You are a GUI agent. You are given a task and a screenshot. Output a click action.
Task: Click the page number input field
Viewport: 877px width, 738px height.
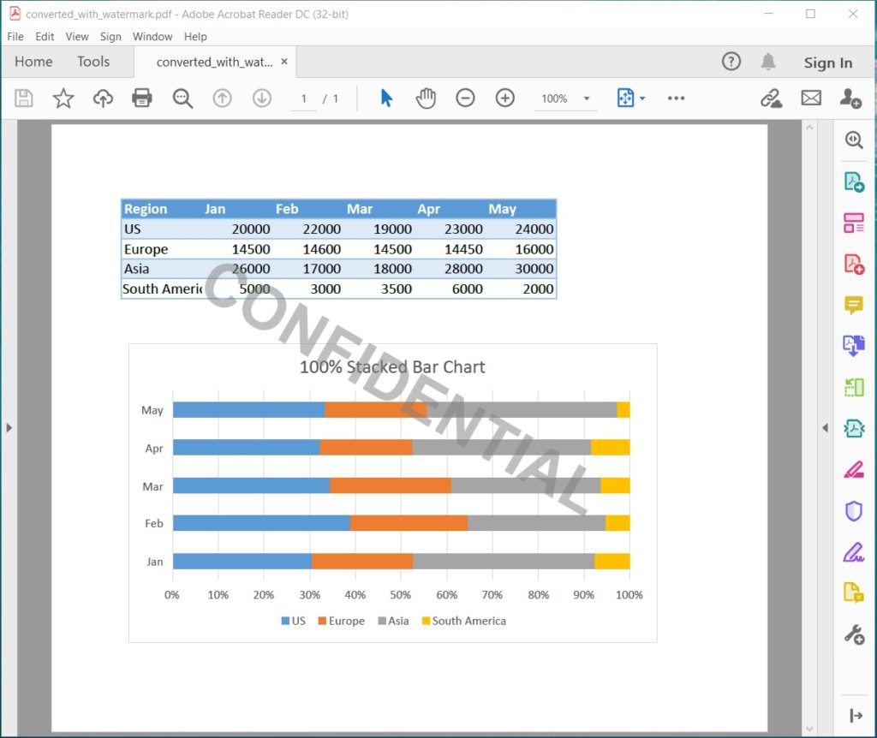pos(303,98)
